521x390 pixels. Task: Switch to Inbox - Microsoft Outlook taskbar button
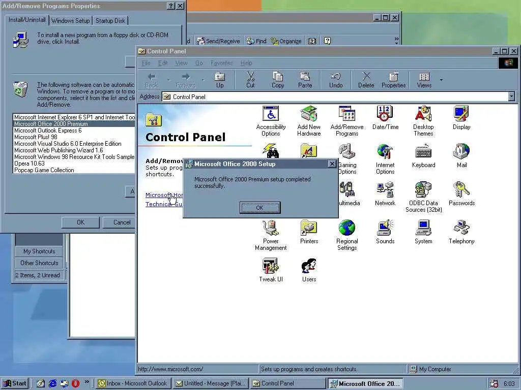pos(133,383)
